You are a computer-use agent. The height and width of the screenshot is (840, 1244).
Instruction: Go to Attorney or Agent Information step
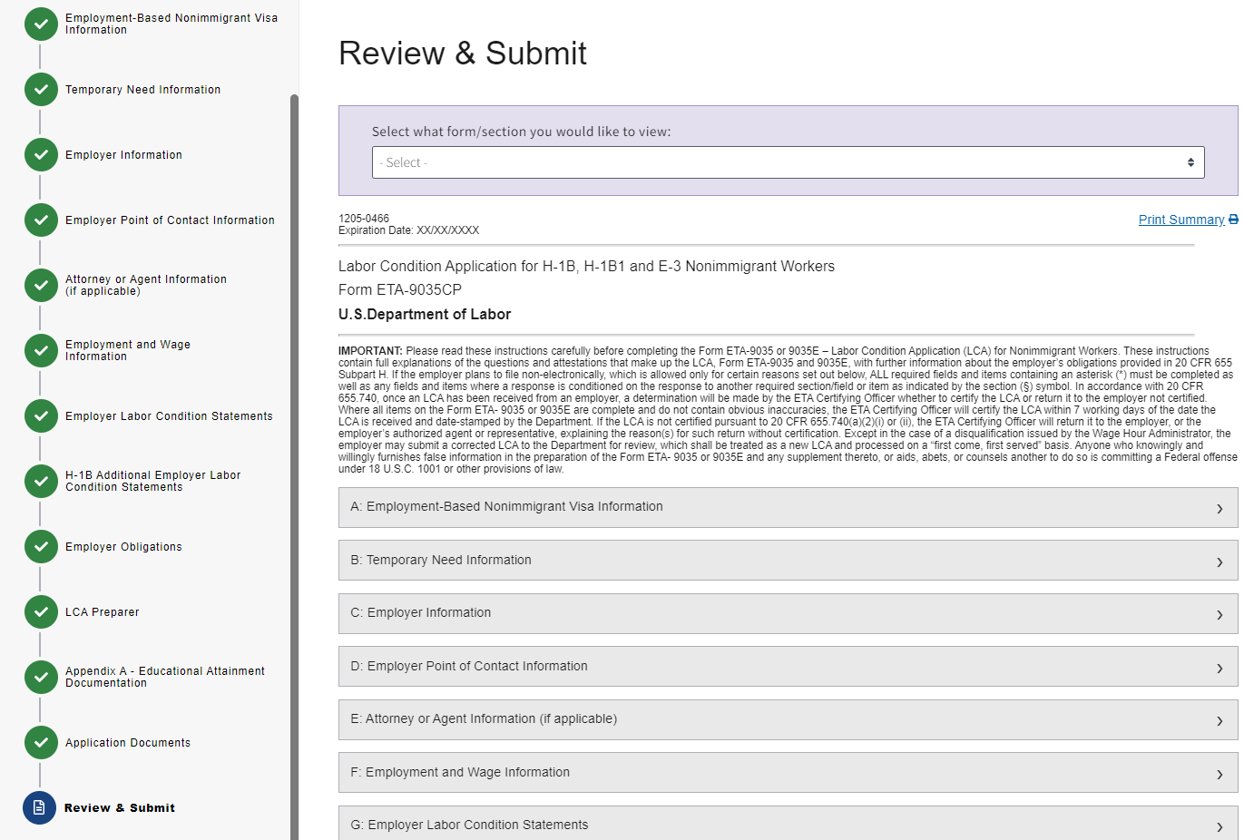(x=146, y=285)
